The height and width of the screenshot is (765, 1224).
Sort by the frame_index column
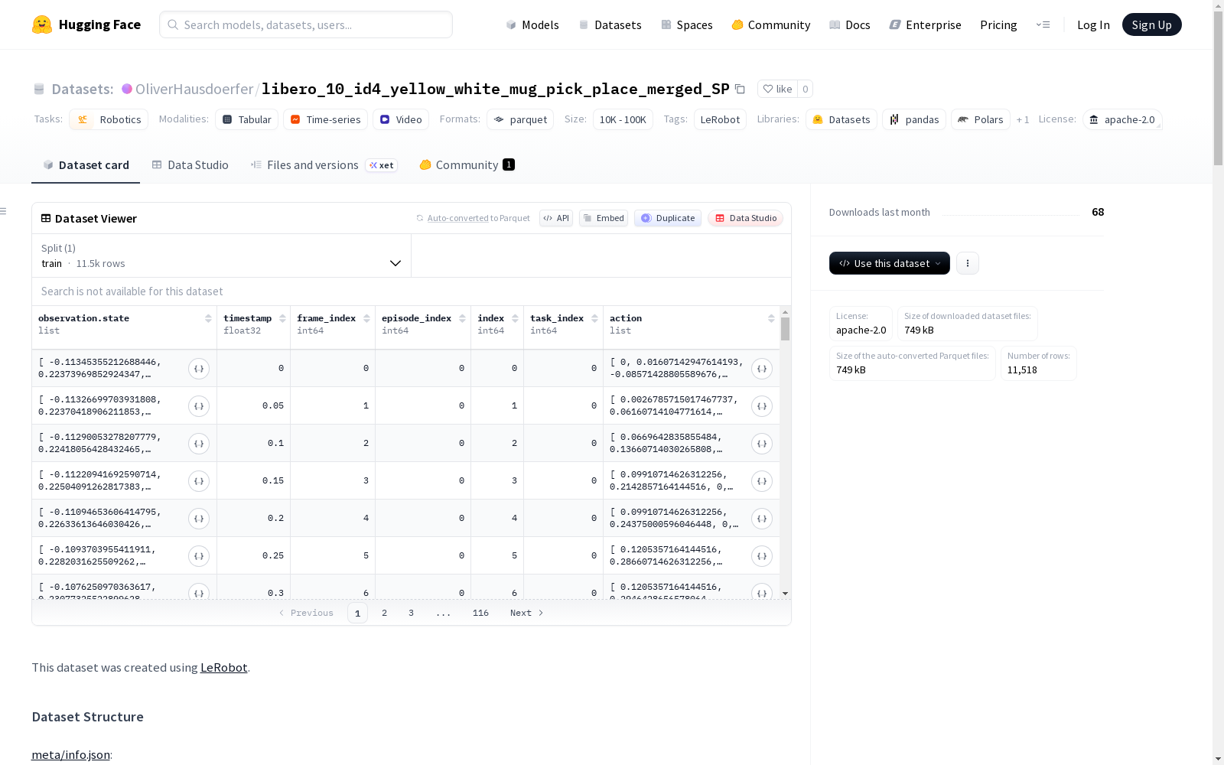click(x=366, y=318)
